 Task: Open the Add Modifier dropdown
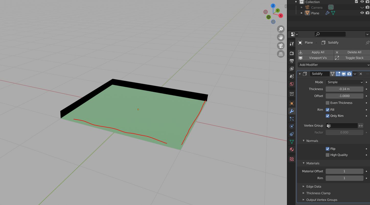pos(334,65)
